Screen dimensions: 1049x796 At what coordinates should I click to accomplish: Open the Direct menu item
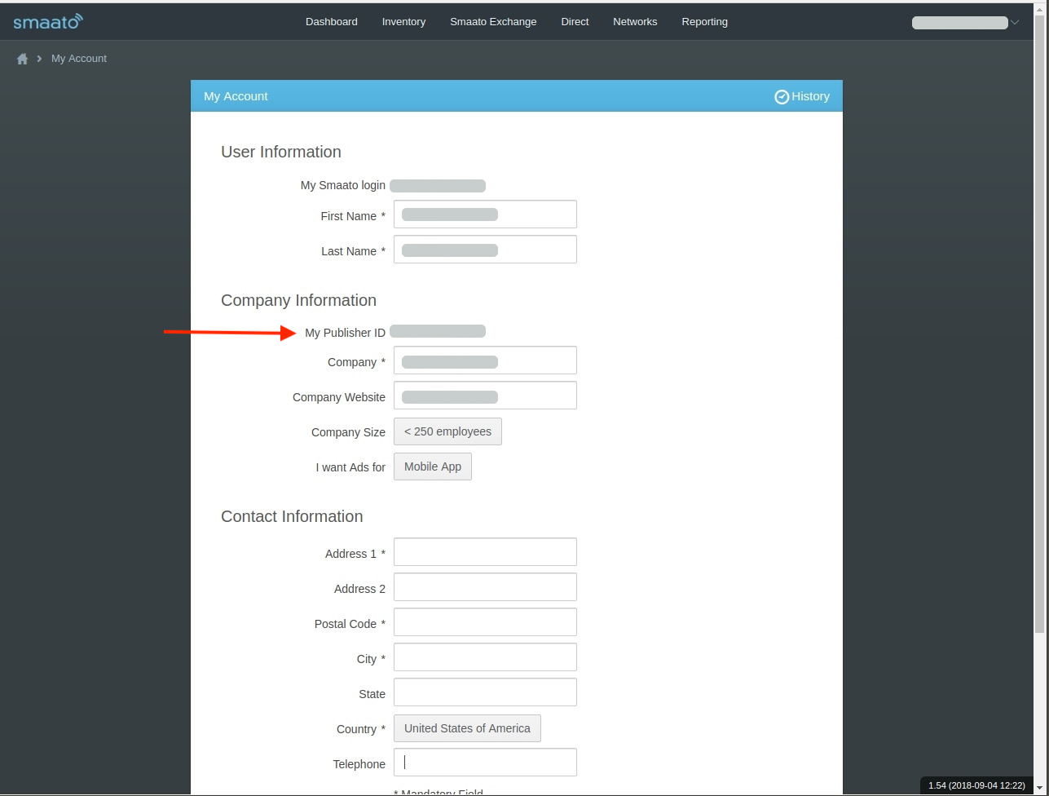(575, 22)
